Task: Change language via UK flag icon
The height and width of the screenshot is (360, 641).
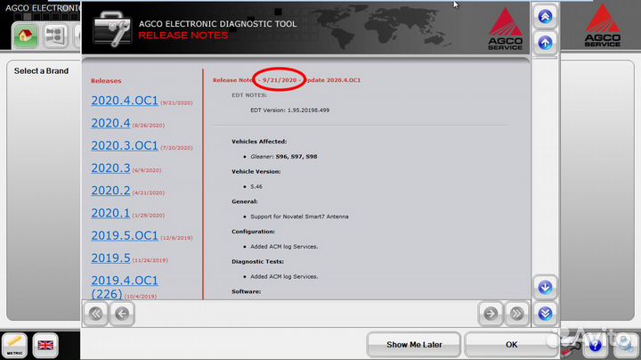Action: click(45, 346)
